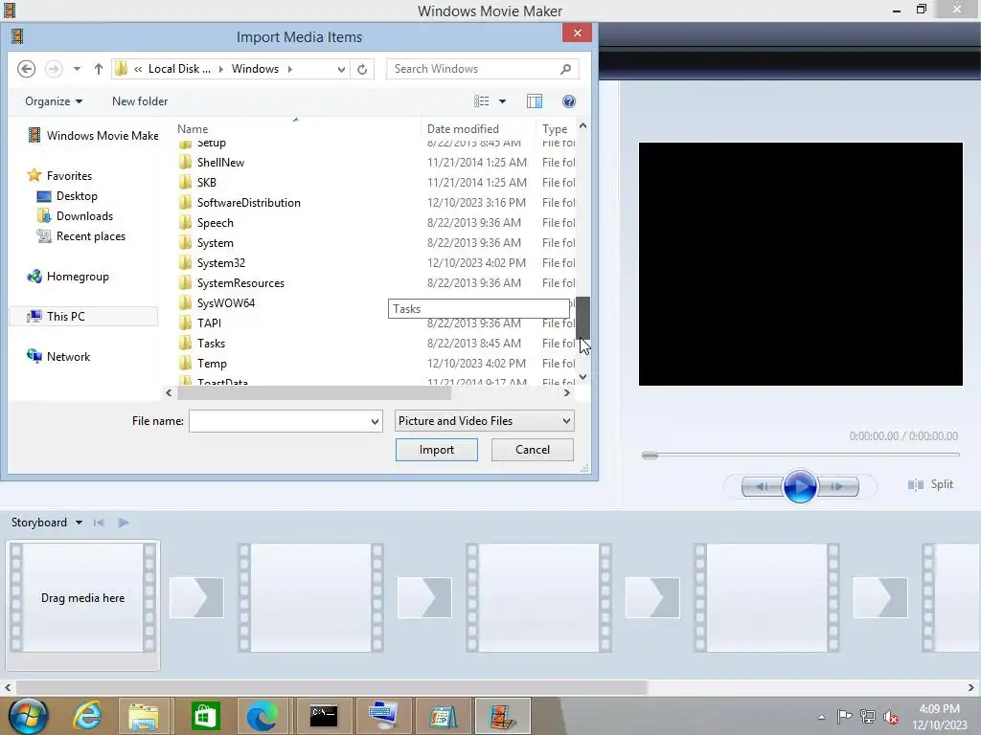Click the File name input box
Viewport: 981px width, 735px height.
(279, 421)
